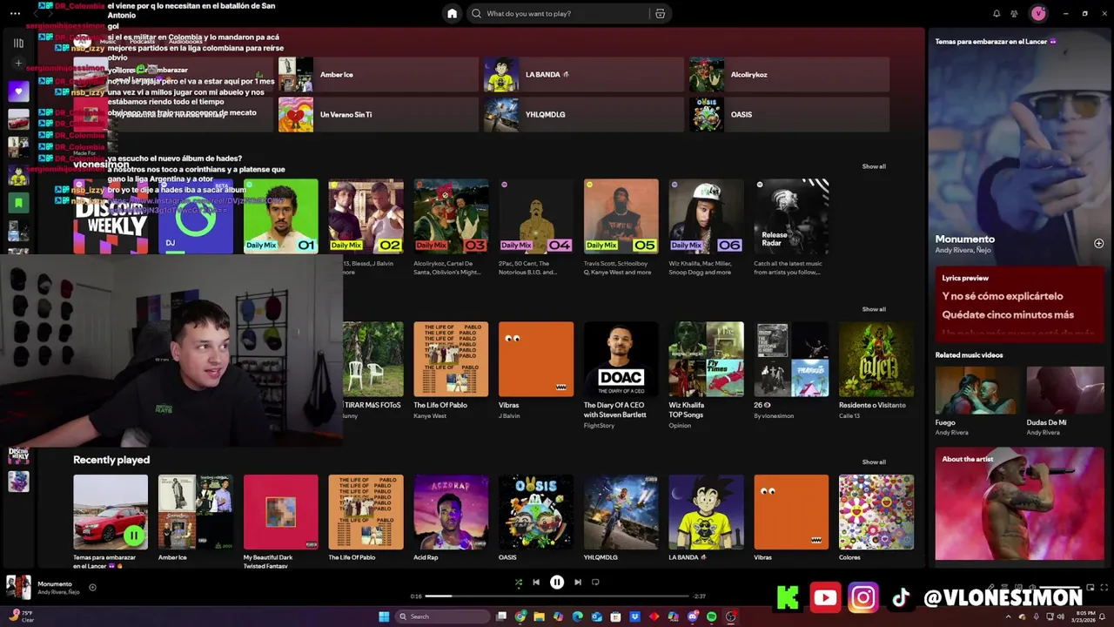The width and height of the screenshot is (1114, 627).
Task: Open the top-row YHLQMDLG shortcut tile
Action: tap(583, 114)
